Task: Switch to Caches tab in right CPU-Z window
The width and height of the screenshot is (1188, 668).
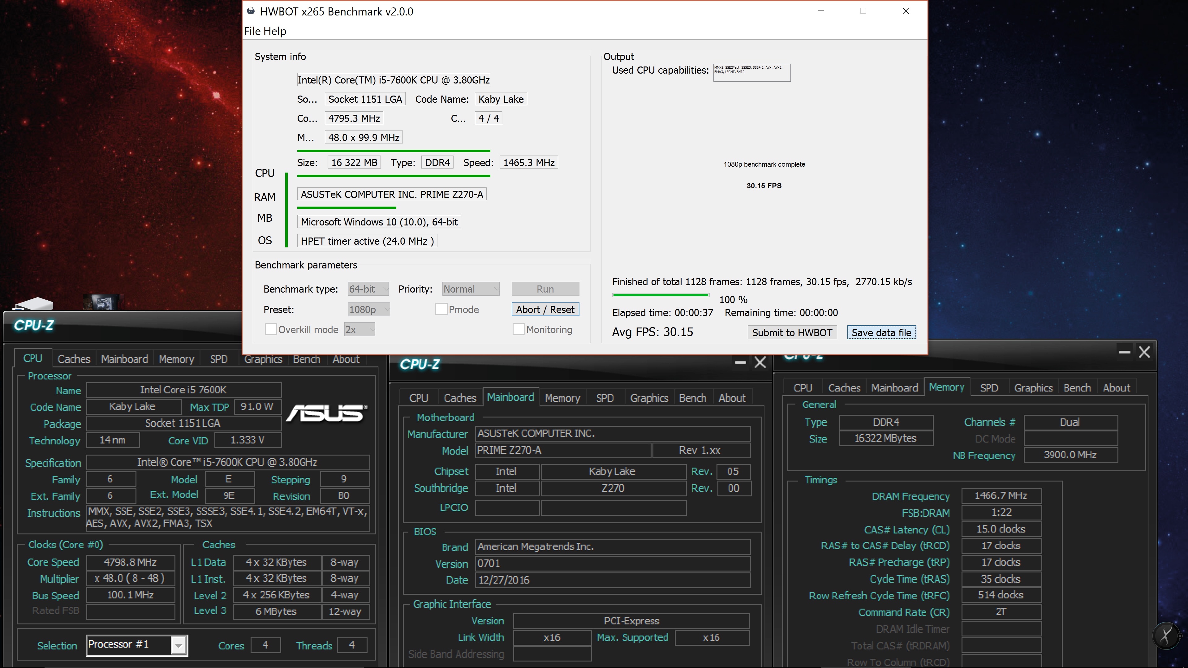Action: [844, 388]
